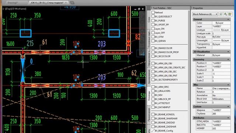Toggle PICKADD button in Properties panel
Image resolution: width=236 pixels, height=133 pixels.
pyautogui.click(x=221, y=14)
